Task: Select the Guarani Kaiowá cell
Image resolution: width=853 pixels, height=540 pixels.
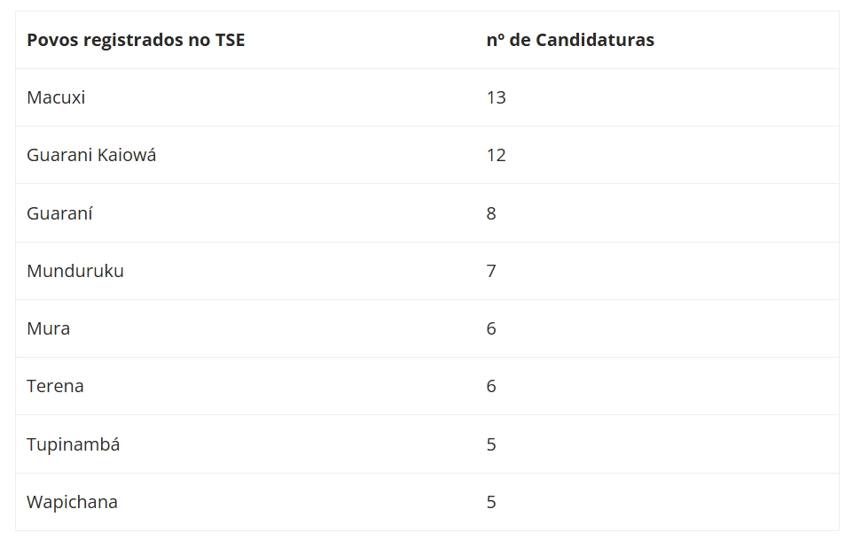Action: pos(91,156)
